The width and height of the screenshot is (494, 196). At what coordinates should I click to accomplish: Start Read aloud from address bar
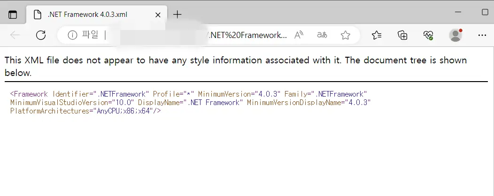pyautogui.click(x=298, y=35)
